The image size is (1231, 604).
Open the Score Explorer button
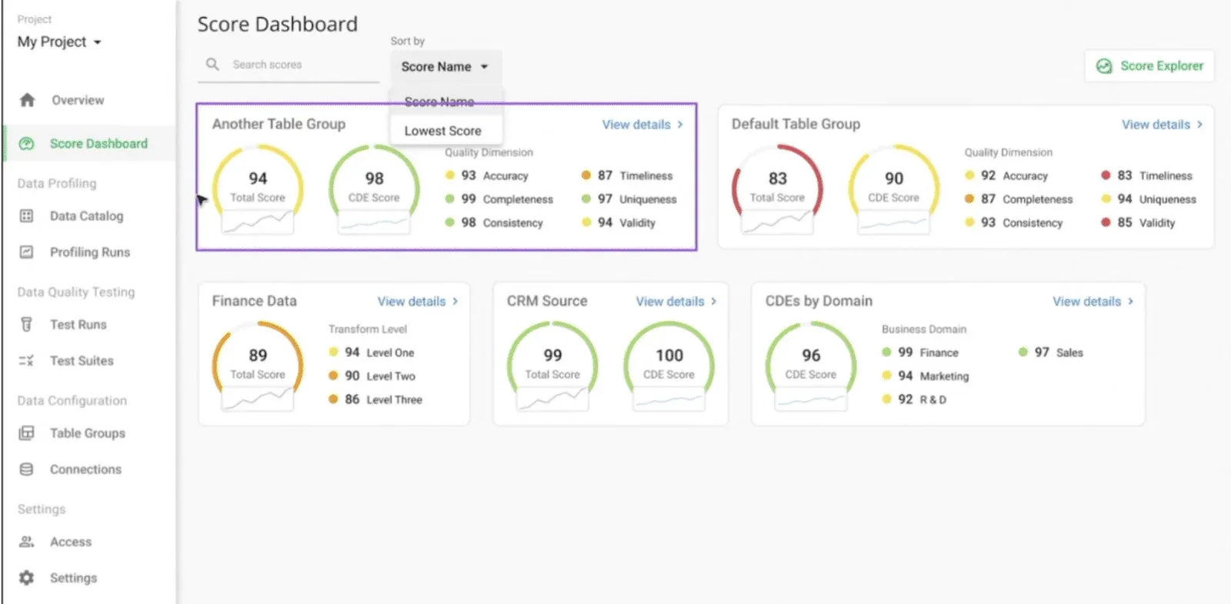(x=1150, y=66)
